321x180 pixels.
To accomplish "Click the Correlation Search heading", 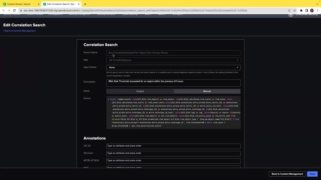I will 100,45.
